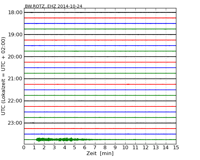Click the x-axis tick label 8

click(105, 148)
